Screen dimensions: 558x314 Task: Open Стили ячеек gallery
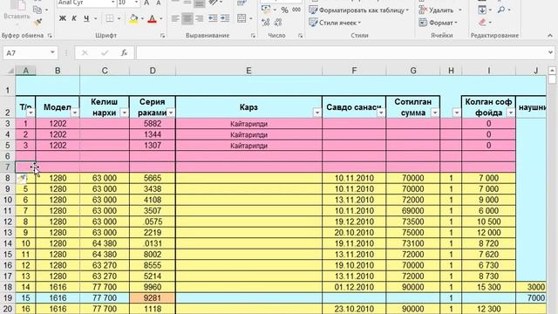tap(335, 23)
